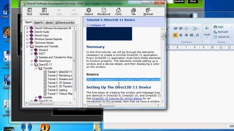Image resolution: width=234 pixels, height=131 pixels.
Task: Expand the XAudio2 node
Action: 32,50
